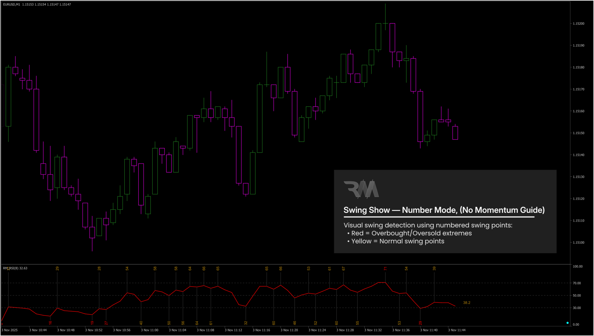Select the 50.00 RSI level label

[577, 296]
